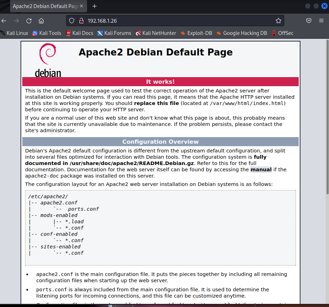The height and width of the screenshot is (307, 329).
Task: Open the browser home page
Action: click(41, 21)
